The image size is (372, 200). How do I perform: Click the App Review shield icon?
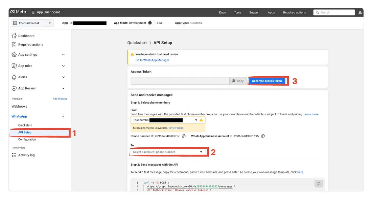[14, 88]
